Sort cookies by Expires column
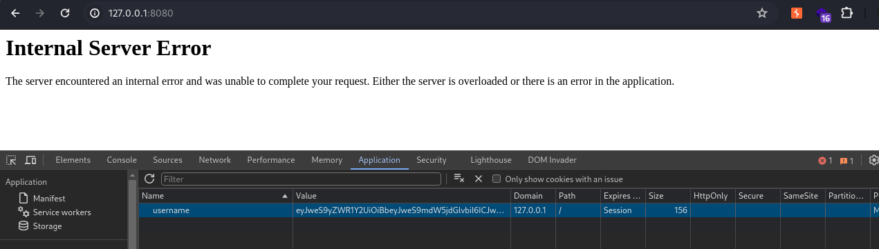 [x=622, y=196]
